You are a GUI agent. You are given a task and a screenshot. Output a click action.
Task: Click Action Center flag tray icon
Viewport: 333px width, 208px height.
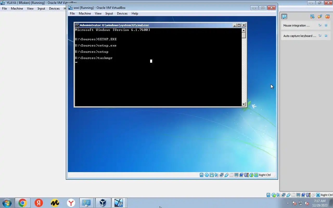point(294,203)
